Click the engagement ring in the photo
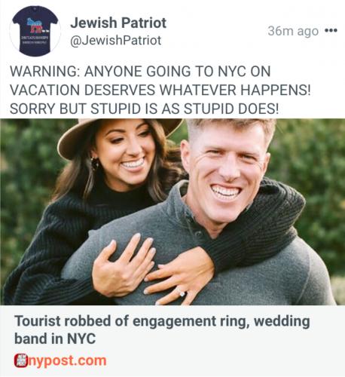This screenshot has height=377, width=345. tap(182, 293)
